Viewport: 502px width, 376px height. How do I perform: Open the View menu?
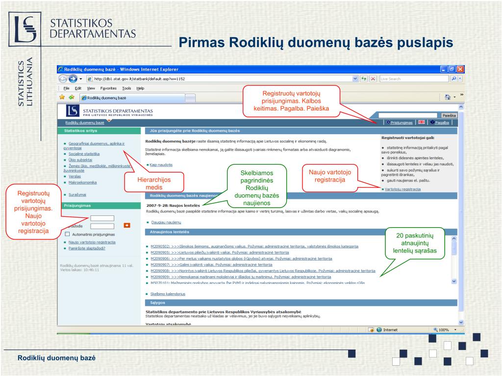tap(91, 88)
